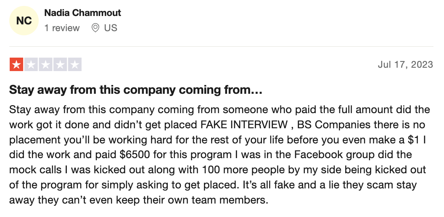
Task: Click the '$6500' amount in the review
Action: [134, 155]
